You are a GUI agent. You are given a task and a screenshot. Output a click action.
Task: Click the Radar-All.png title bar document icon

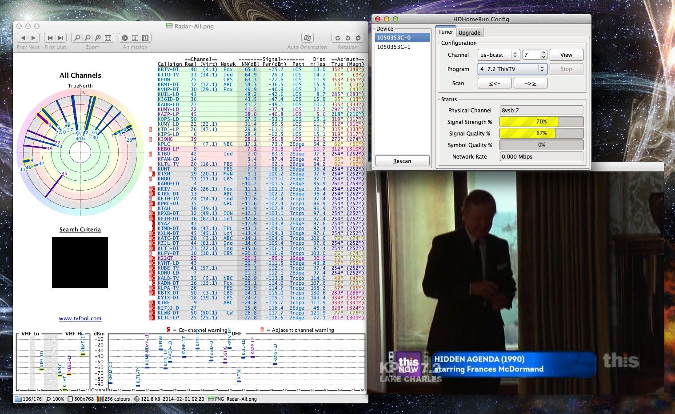[169, 26]
